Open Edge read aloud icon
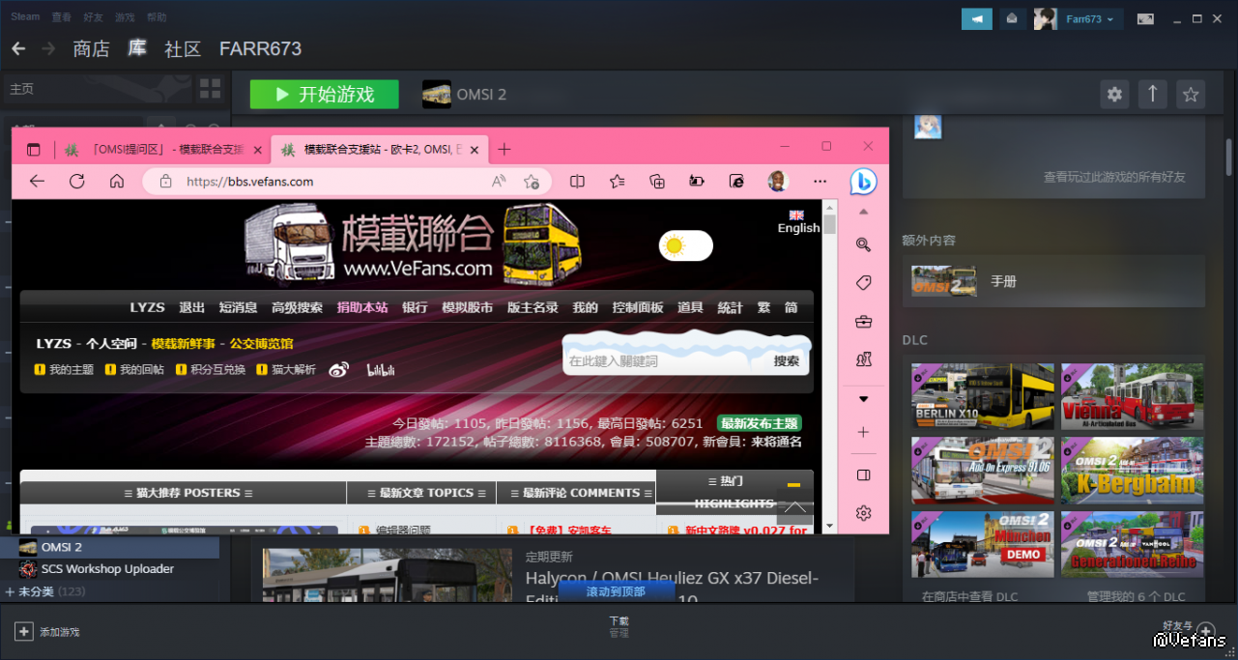This screenshot has width=1238, height=660. (x=499, y=181)
